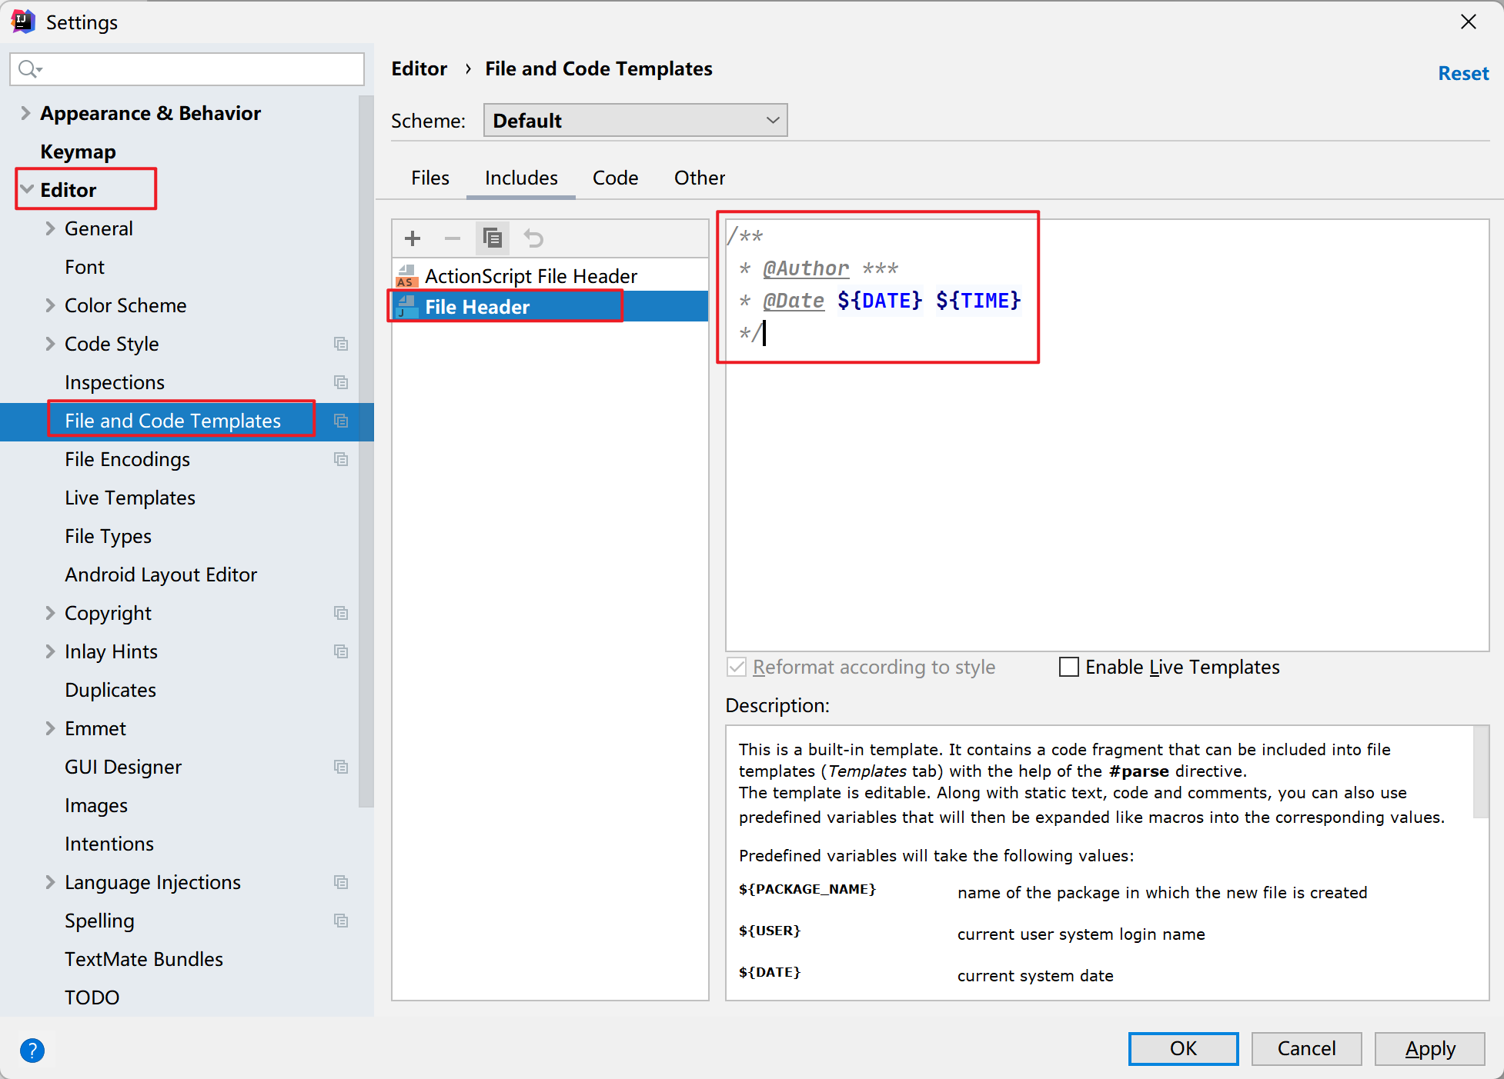The image size is (1504, 1079).
Task: Click the Description panel scrollbar
Action: coord(1481,772)
